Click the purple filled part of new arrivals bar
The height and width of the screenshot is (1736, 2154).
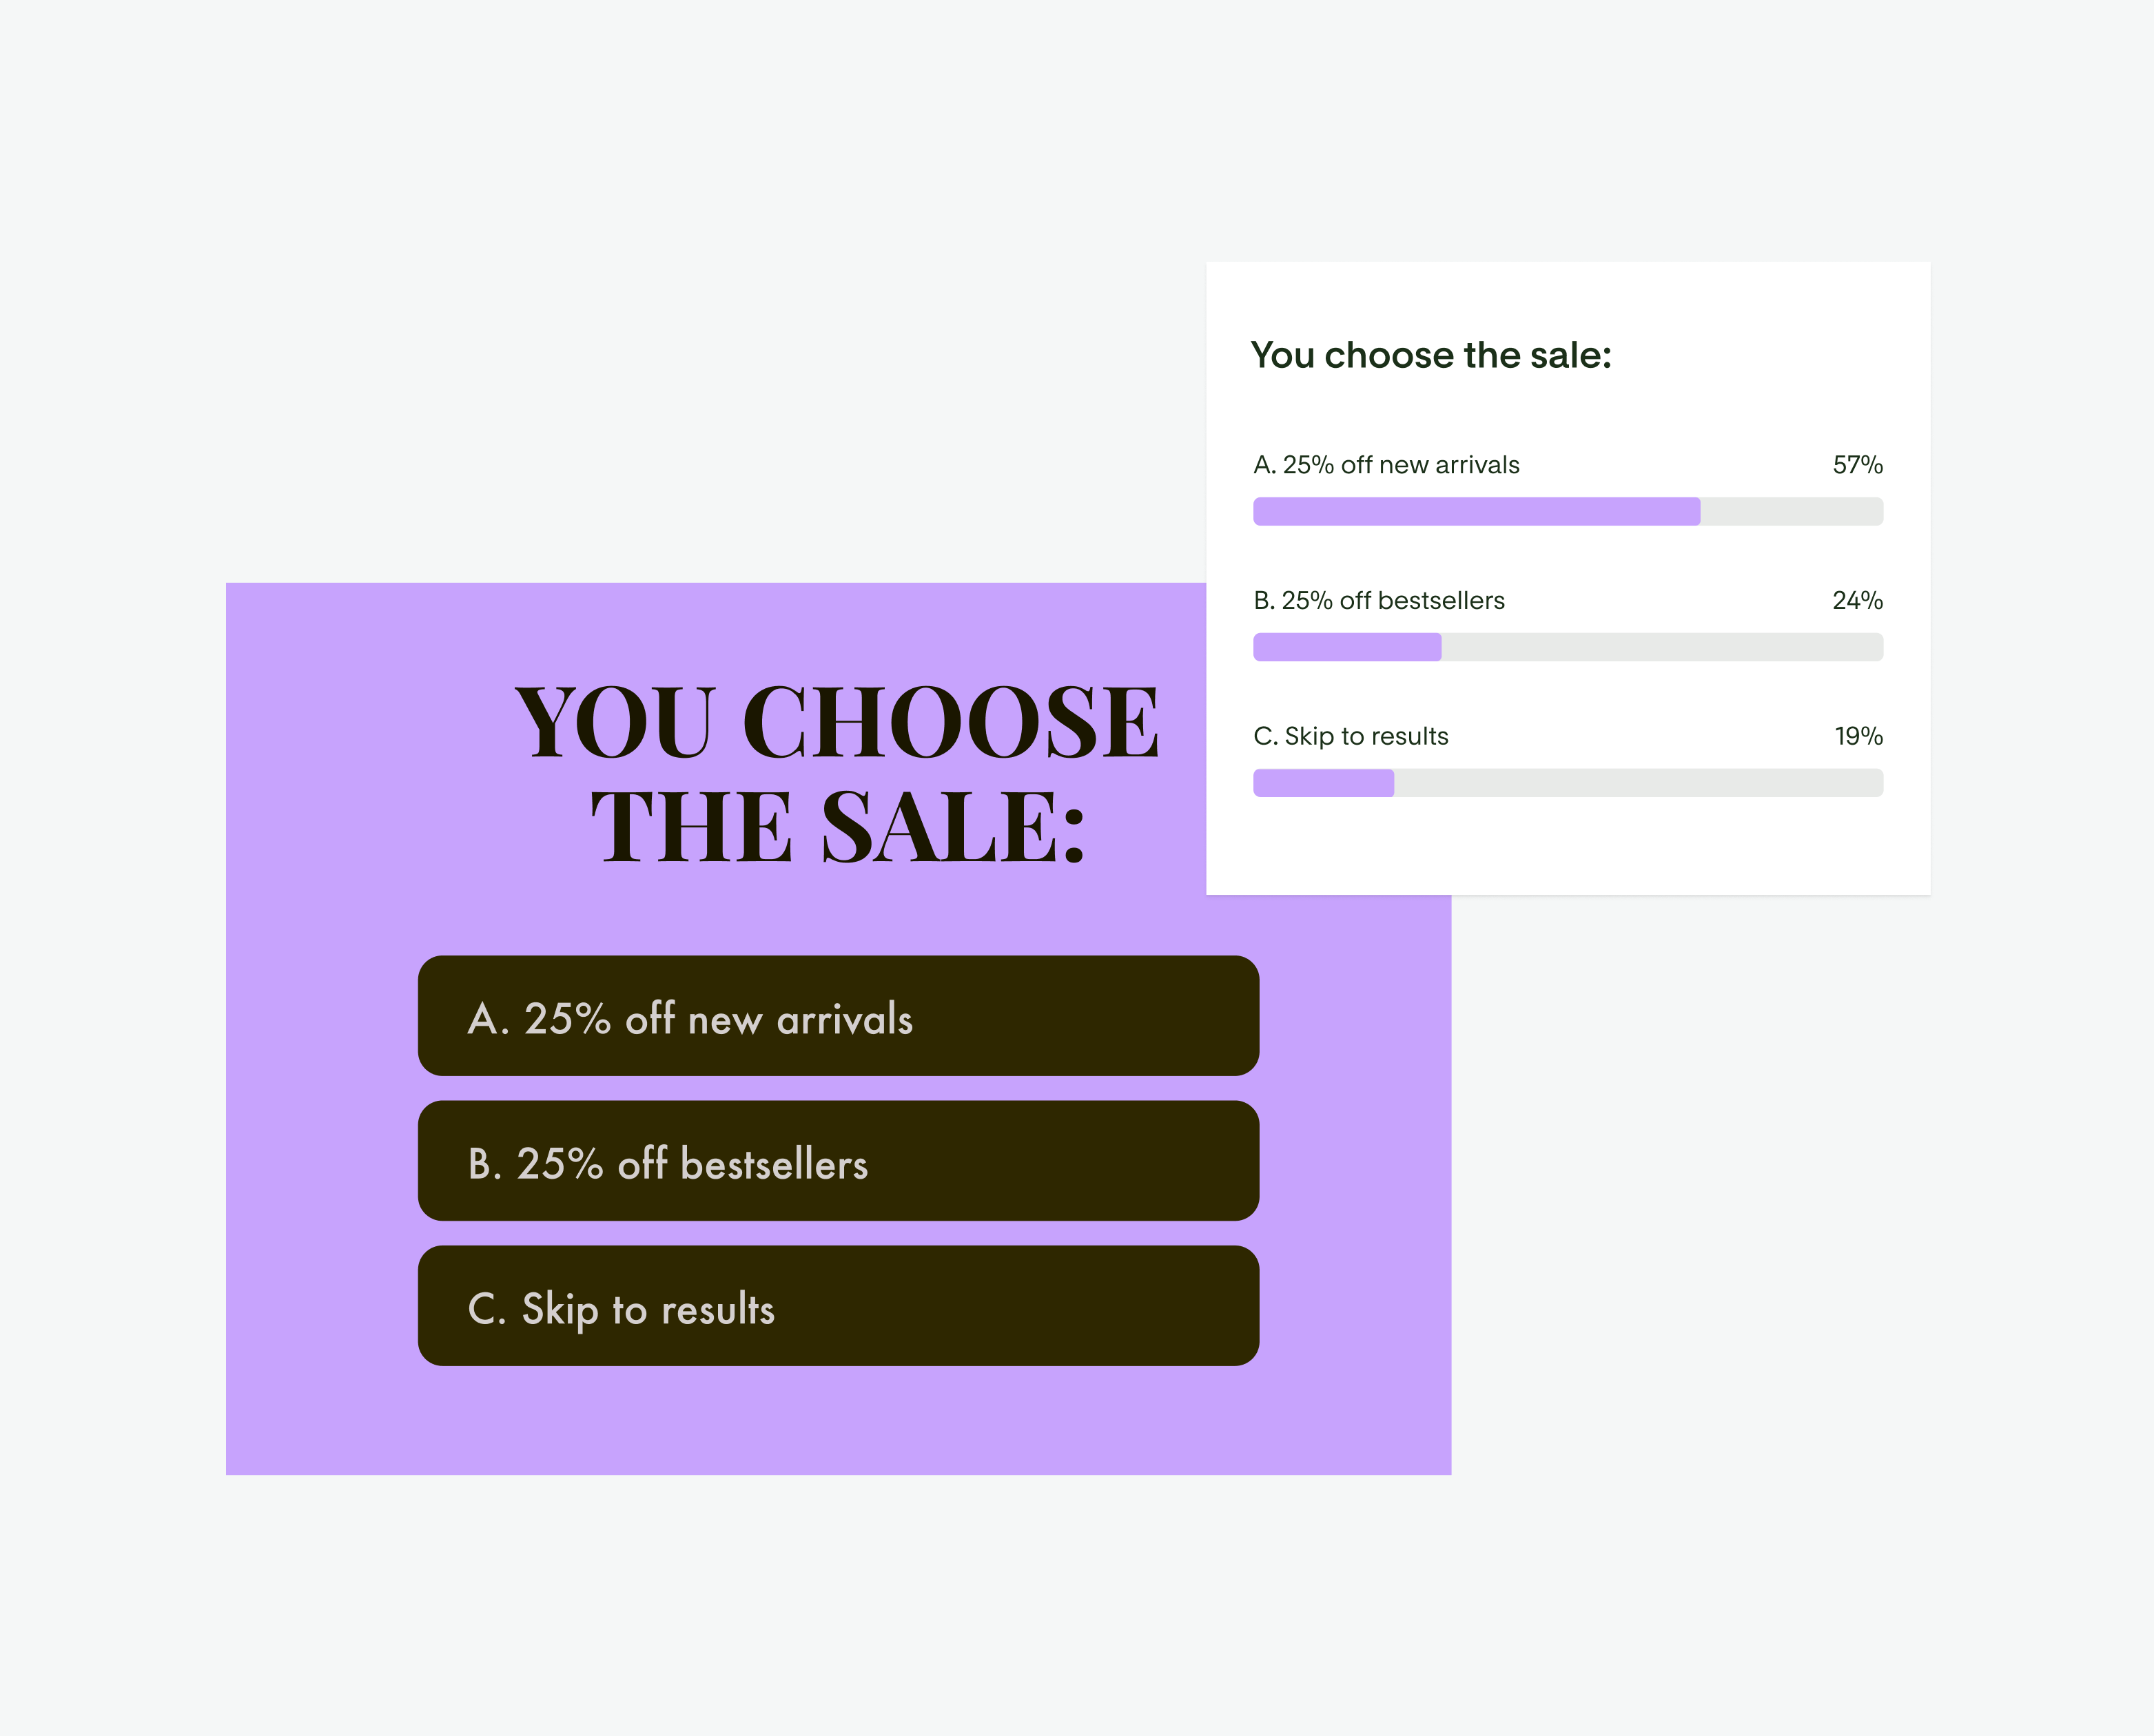click(1476, 512)
